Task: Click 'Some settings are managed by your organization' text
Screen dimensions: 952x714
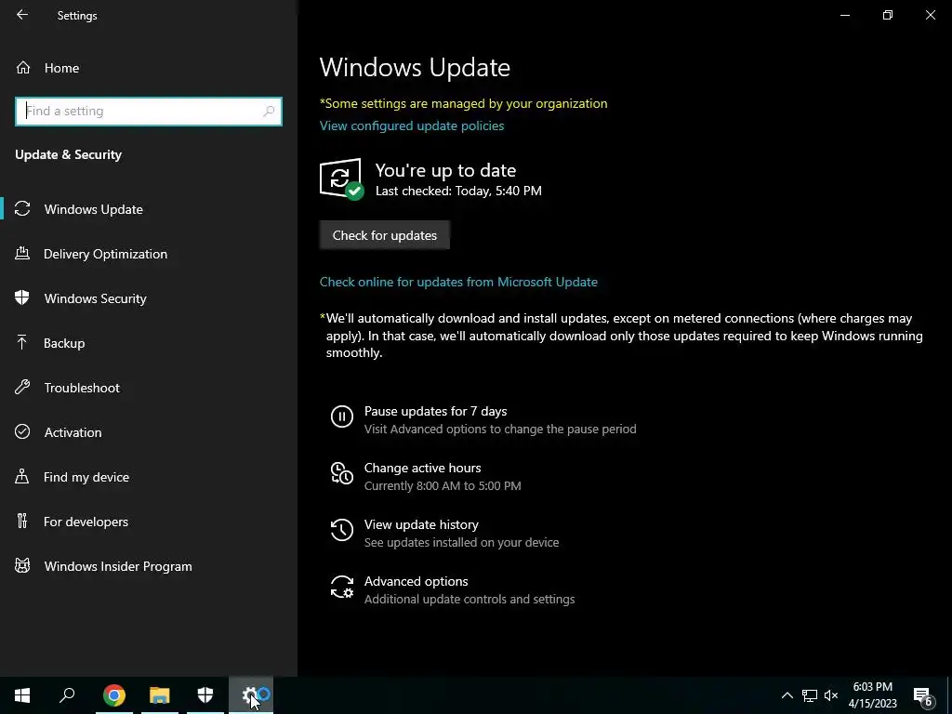Action: (x=466, y=103)
